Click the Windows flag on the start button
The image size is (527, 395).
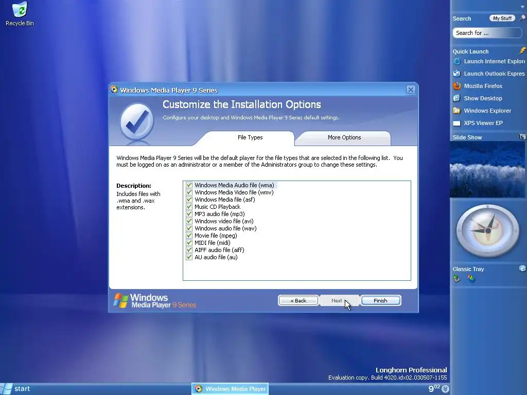(x=7, y=389)
